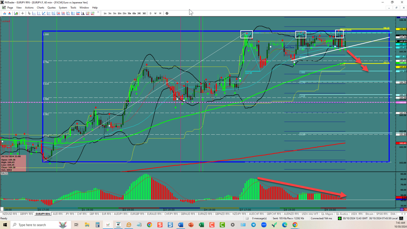Select the 15m timeframe
The width and height of the screenshot is (407, 229).
[x=124, y=13]
